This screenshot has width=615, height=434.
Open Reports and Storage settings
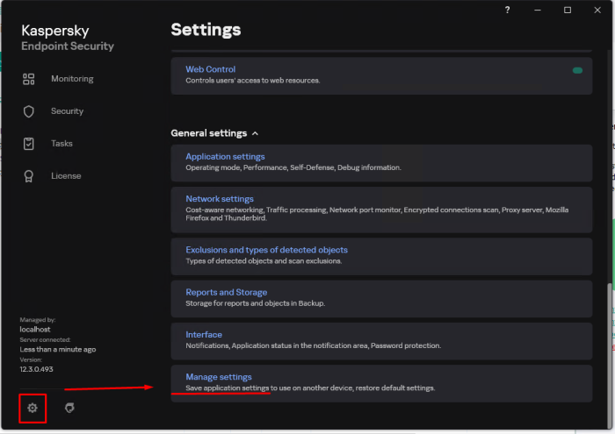coord(226,292)
